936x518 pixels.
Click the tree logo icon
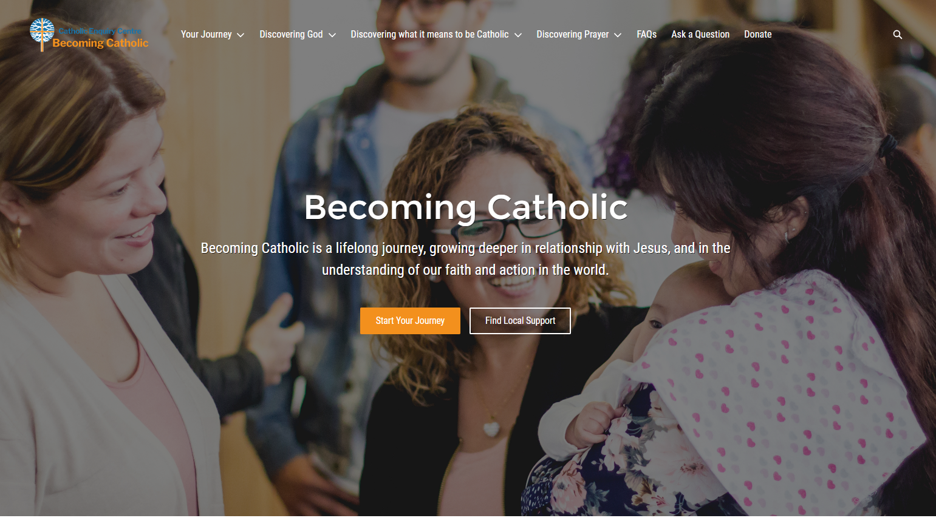(42, 34)
